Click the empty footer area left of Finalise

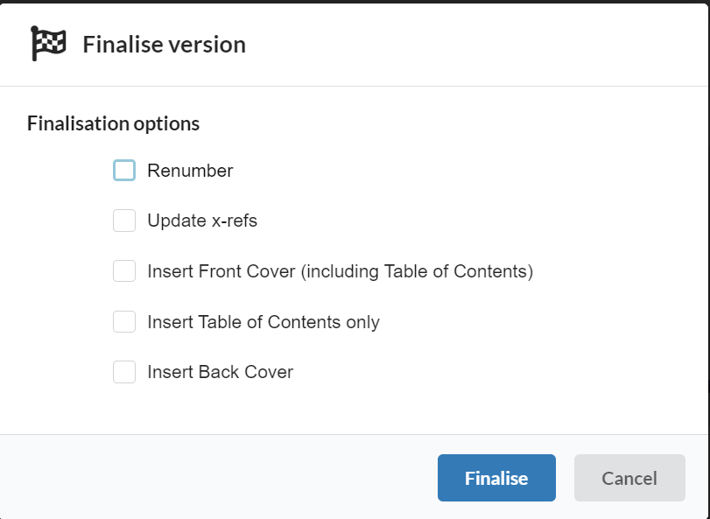pos(217,477)
